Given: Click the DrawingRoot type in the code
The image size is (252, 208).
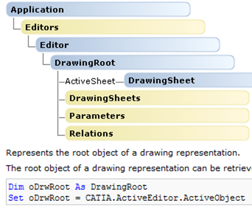Looking at the screenshot, I should [119, 187].
